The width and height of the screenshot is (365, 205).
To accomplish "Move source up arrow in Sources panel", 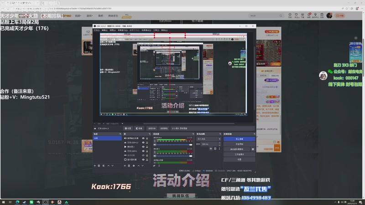I will tap(138, 166).
